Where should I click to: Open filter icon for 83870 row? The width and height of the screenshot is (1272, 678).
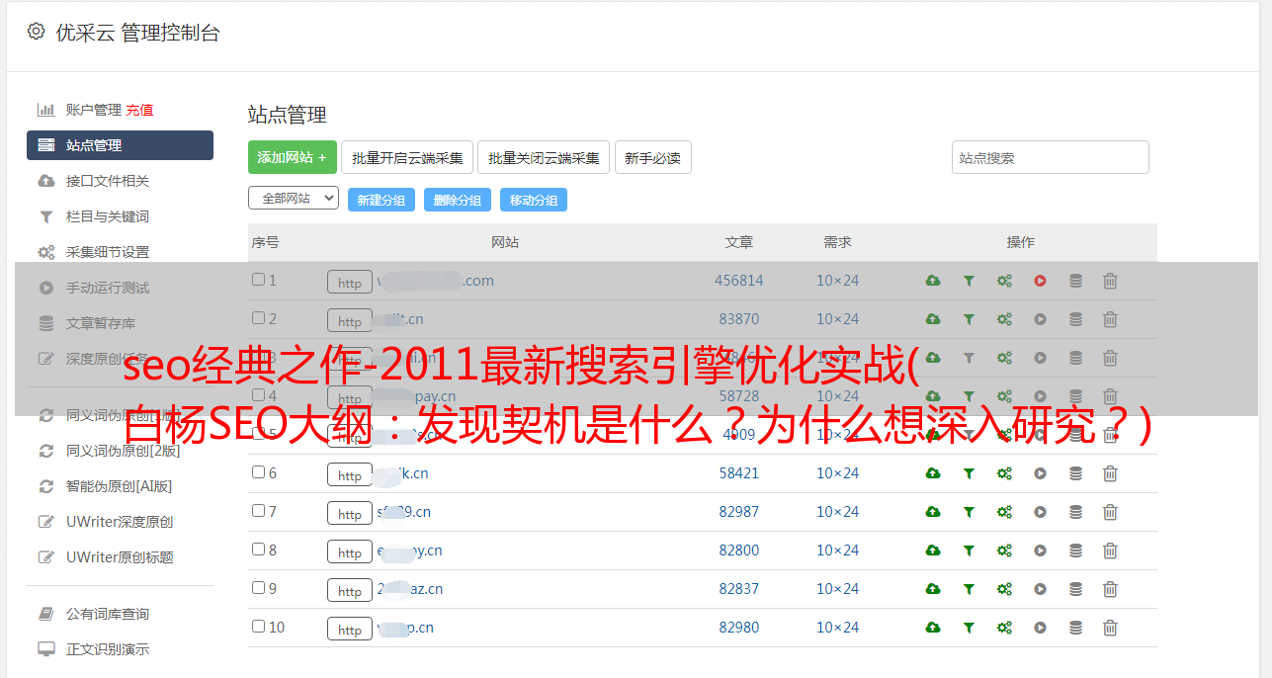click(969, 319)
